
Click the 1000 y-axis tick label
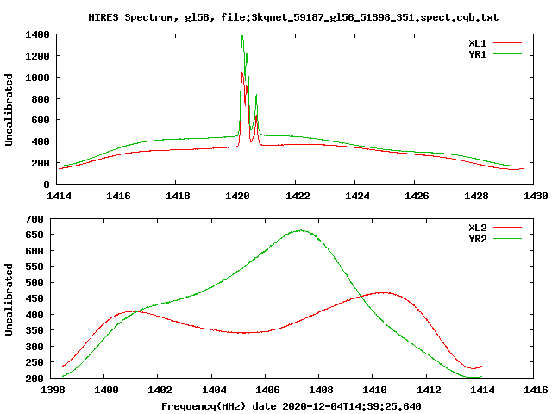(37, 78)
